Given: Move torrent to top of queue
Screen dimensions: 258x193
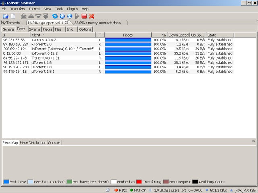Looking at the screenshot, I should pyautogui.click(x=24, y=16).
